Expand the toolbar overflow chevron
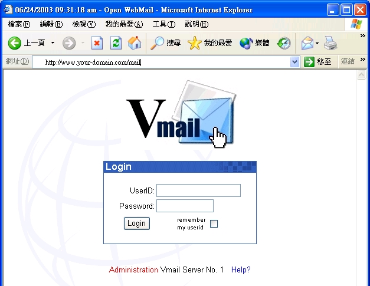 (x=363, y=36)
